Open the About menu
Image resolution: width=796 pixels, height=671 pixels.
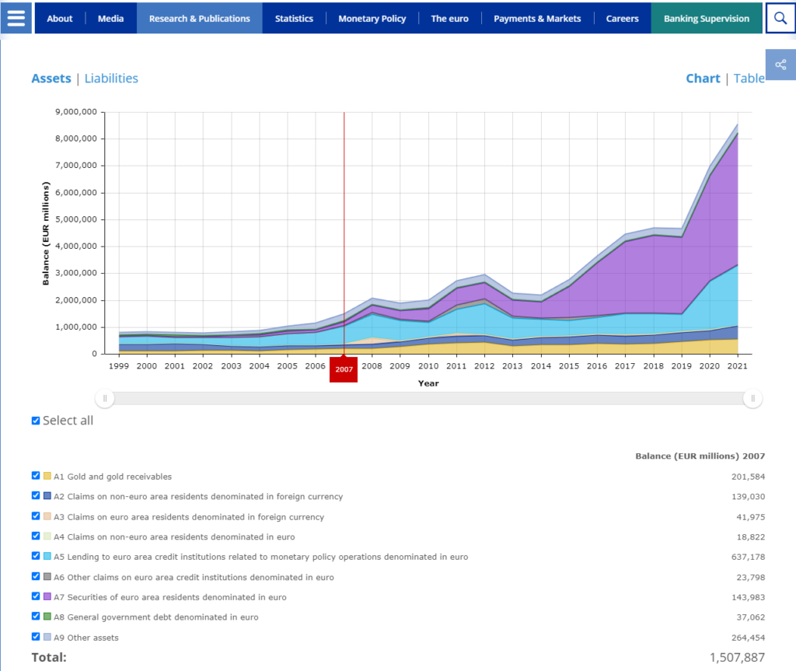[x=60, y=19]
